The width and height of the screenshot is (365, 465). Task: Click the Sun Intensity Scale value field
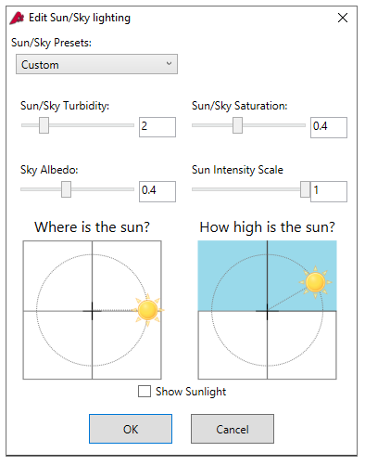point(329,191)
